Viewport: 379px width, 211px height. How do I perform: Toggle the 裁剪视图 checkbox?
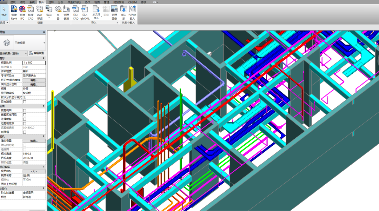tap(25, 110)
